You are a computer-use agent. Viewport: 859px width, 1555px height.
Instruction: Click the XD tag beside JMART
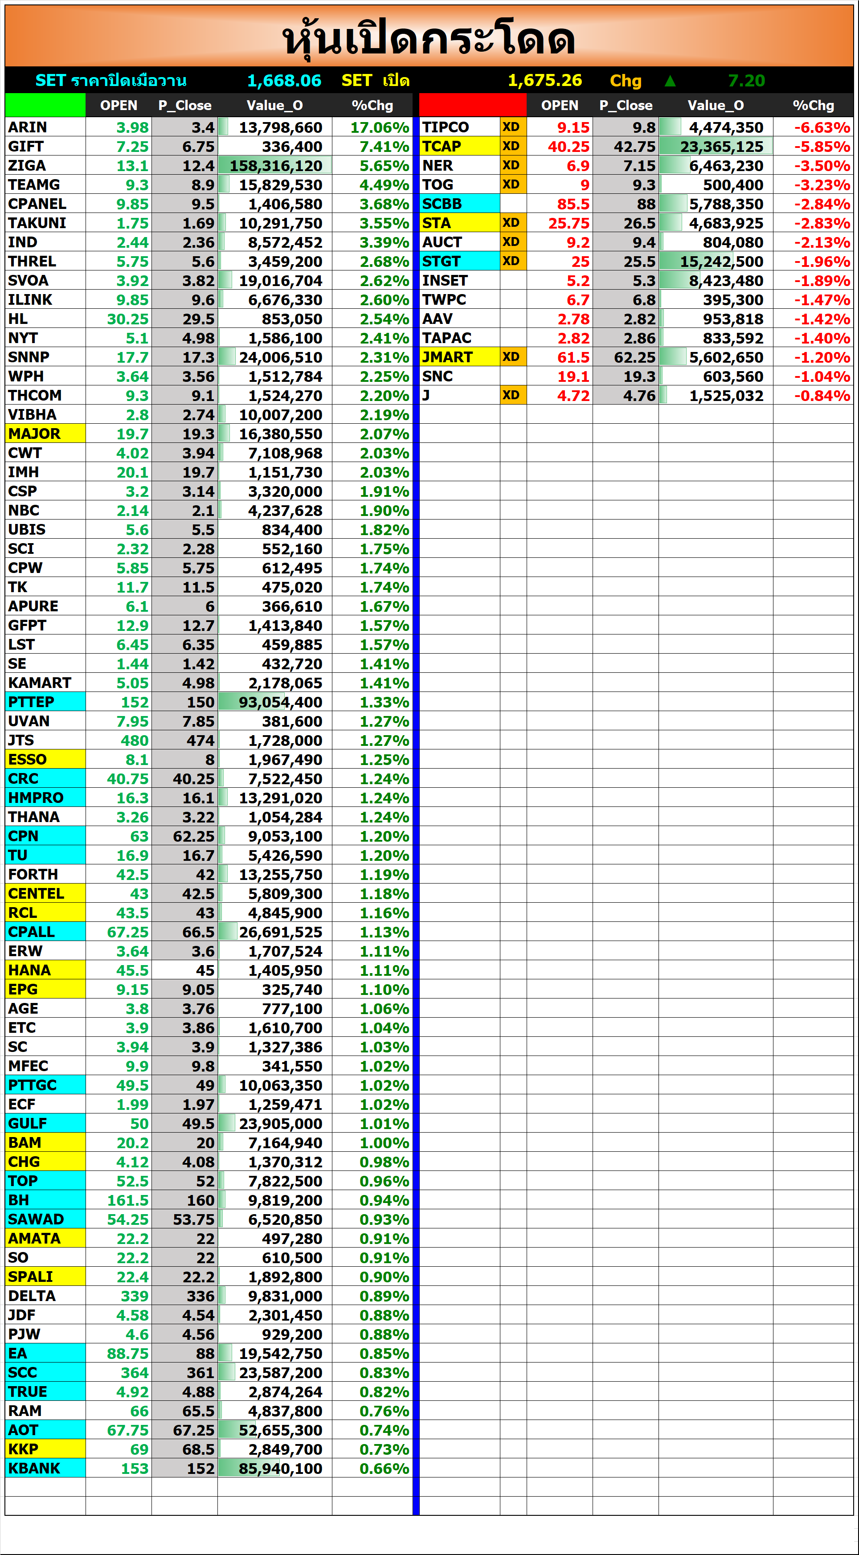[513, 357]
